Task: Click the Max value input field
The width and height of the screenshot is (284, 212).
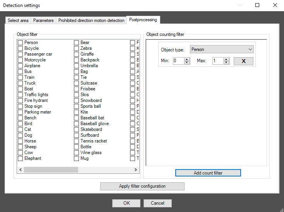Action: pos(217,61)
